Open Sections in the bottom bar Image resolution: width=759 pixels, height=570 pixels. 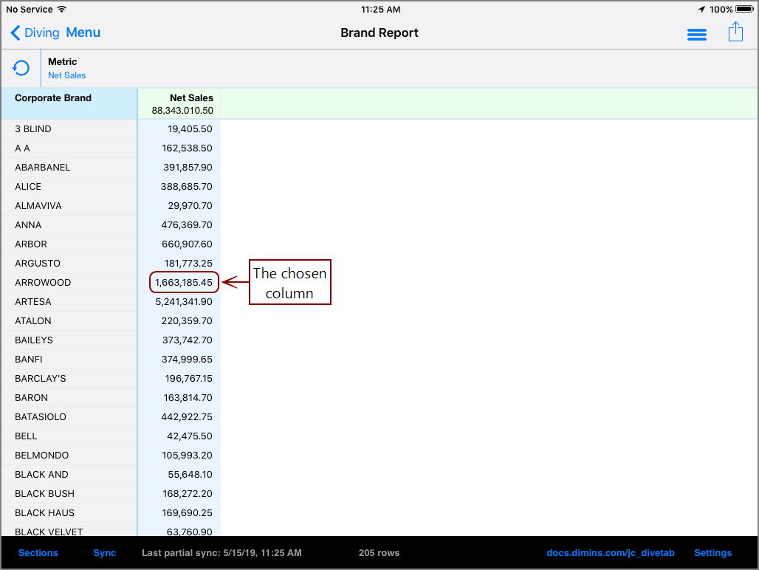pyautogui.click(x=38, y=552)
